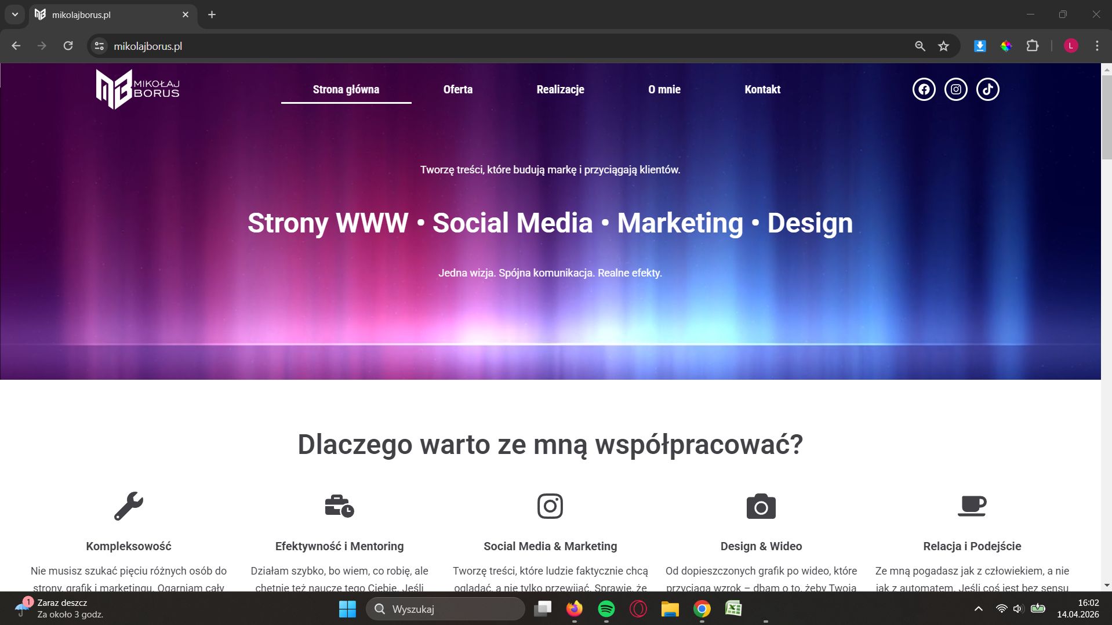Open the Chrome three-dot menu
Viewport: 1112px width, 625px height.
pyautogui.click(x=1097, y=46)
